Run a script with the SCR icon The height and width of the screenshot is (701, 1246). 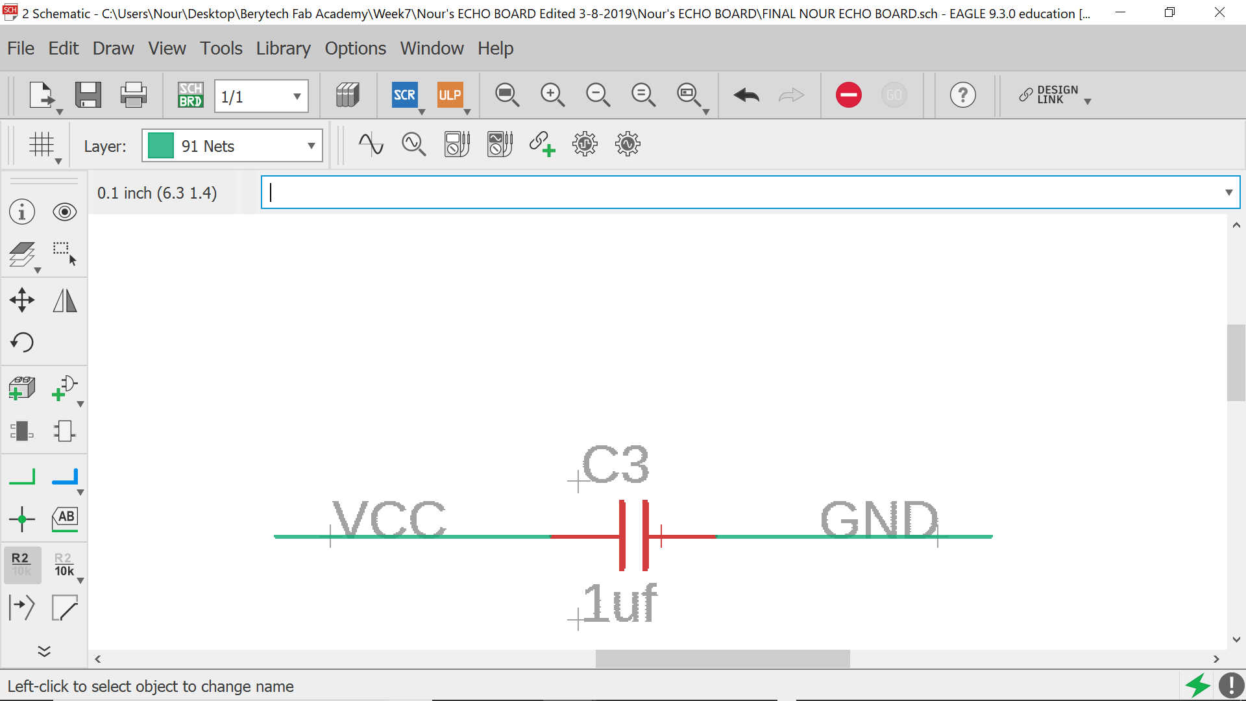tap(404, 95)
